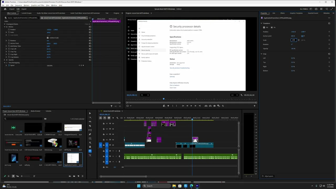Screen dimensions: 336x189
Task: Switch to Lumetri Scopes tab
Action: tap(26, 13)
